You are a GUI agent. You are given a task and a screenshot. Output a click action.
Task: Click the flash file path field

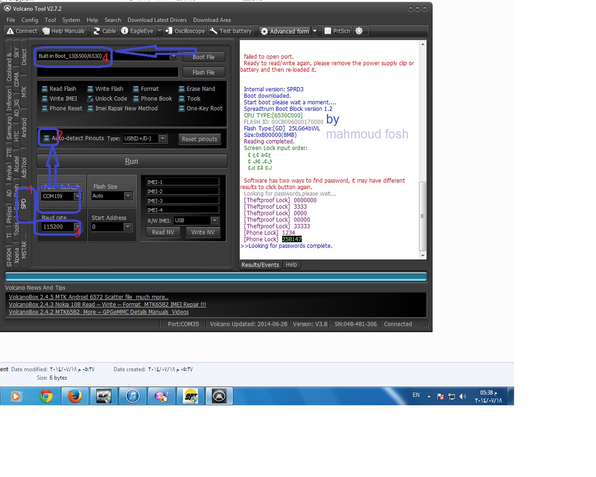[x=108, y=72]
